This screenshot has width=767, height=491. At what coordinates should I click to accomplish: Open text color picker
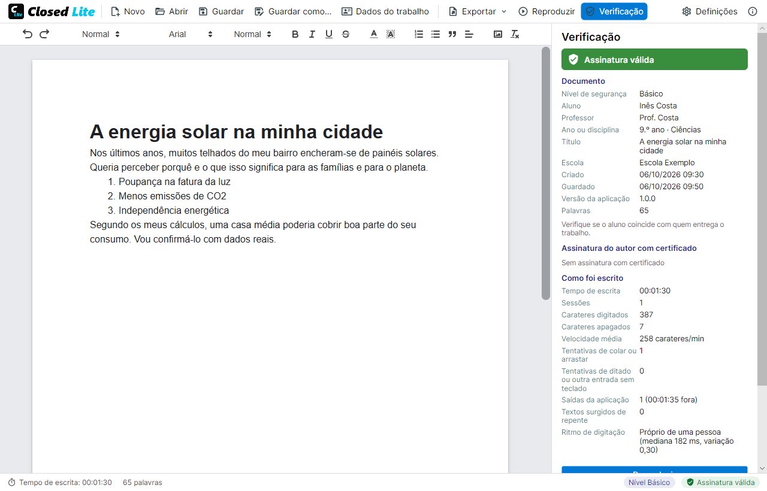click(x=374, y=34)
